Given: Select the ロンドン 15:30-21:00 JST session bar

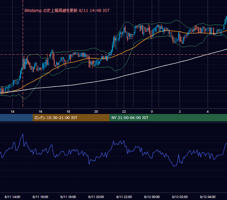Looking at the screenshot, I should [71, 118].
